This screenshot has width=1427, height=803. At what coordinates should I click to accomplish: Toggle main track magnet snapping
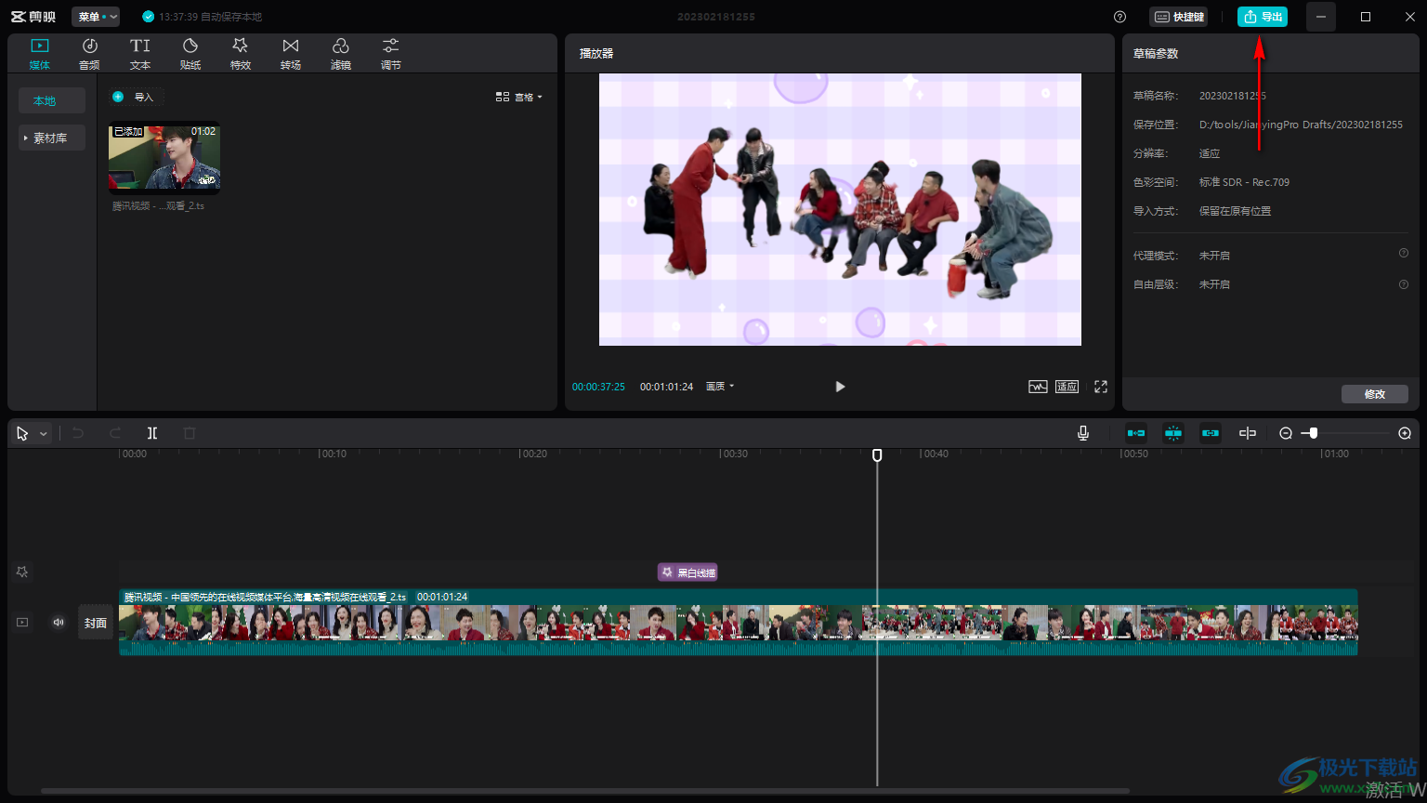(1136, 433)
